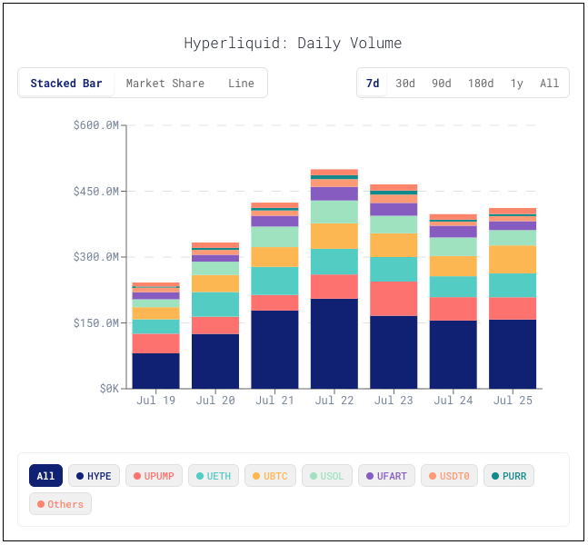Click the dark blue HYPE segment on Jul 22
Screen dimensions: 588x545
334,343
